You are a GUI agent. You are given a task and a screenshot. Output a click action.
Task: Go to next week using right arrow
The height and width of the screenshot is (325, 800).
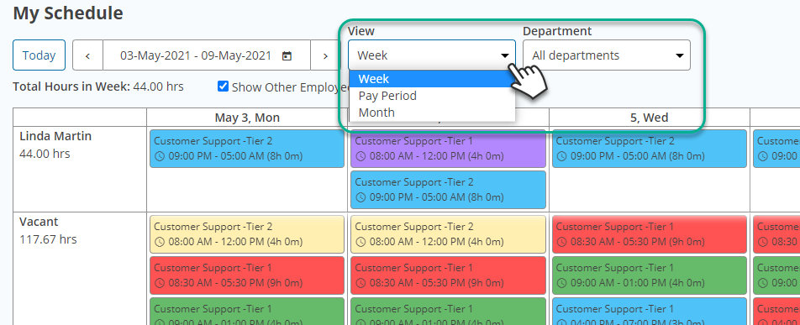click(325, 55)
